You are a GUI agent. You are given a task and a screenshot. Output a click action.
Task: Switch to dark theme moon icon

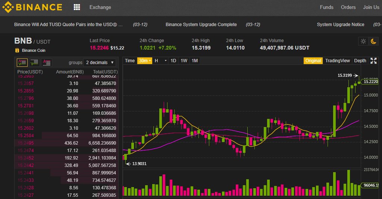pyautogui.click(x=373, y=41)
